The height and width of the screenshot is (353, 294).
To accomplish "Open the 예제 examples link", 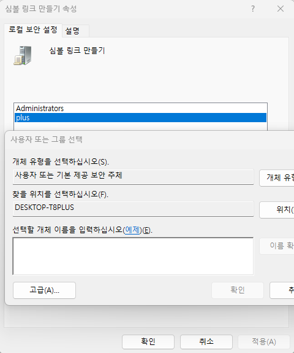I will (132, 230).
